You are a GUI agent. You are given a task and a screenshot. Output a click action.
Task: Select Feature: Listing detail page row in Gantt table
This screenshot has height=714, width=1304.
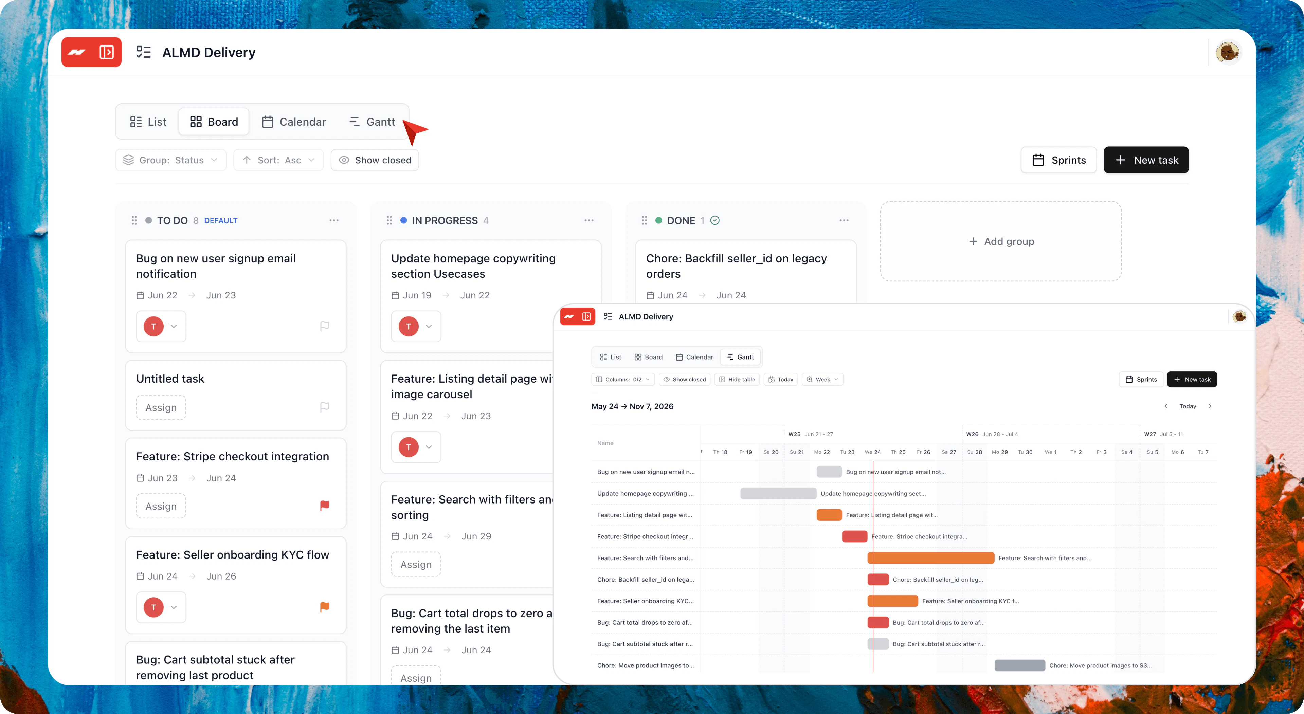pos(646,515)
